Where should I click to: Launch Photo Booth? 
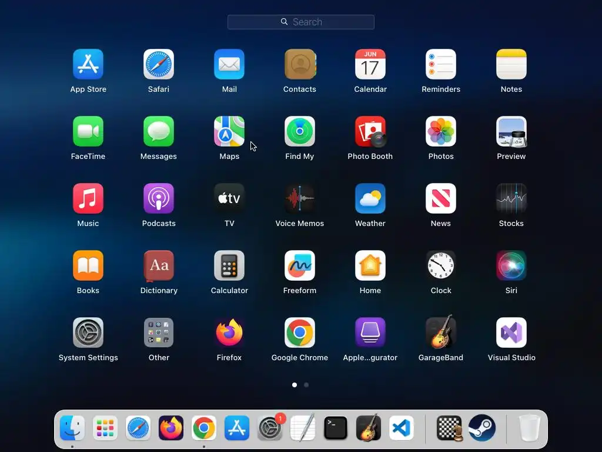370,131
